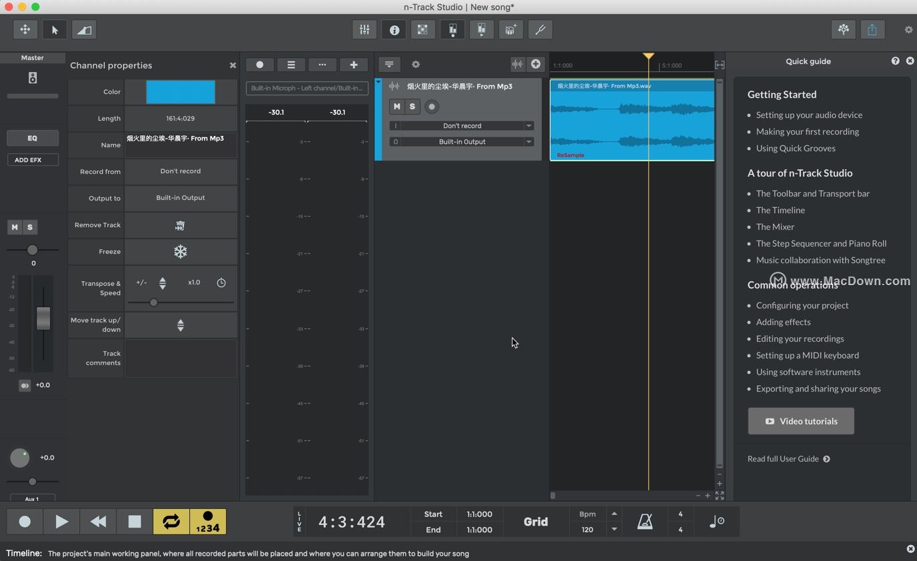
Task: Click the Track comments field
Action: (x=181, y=358)
